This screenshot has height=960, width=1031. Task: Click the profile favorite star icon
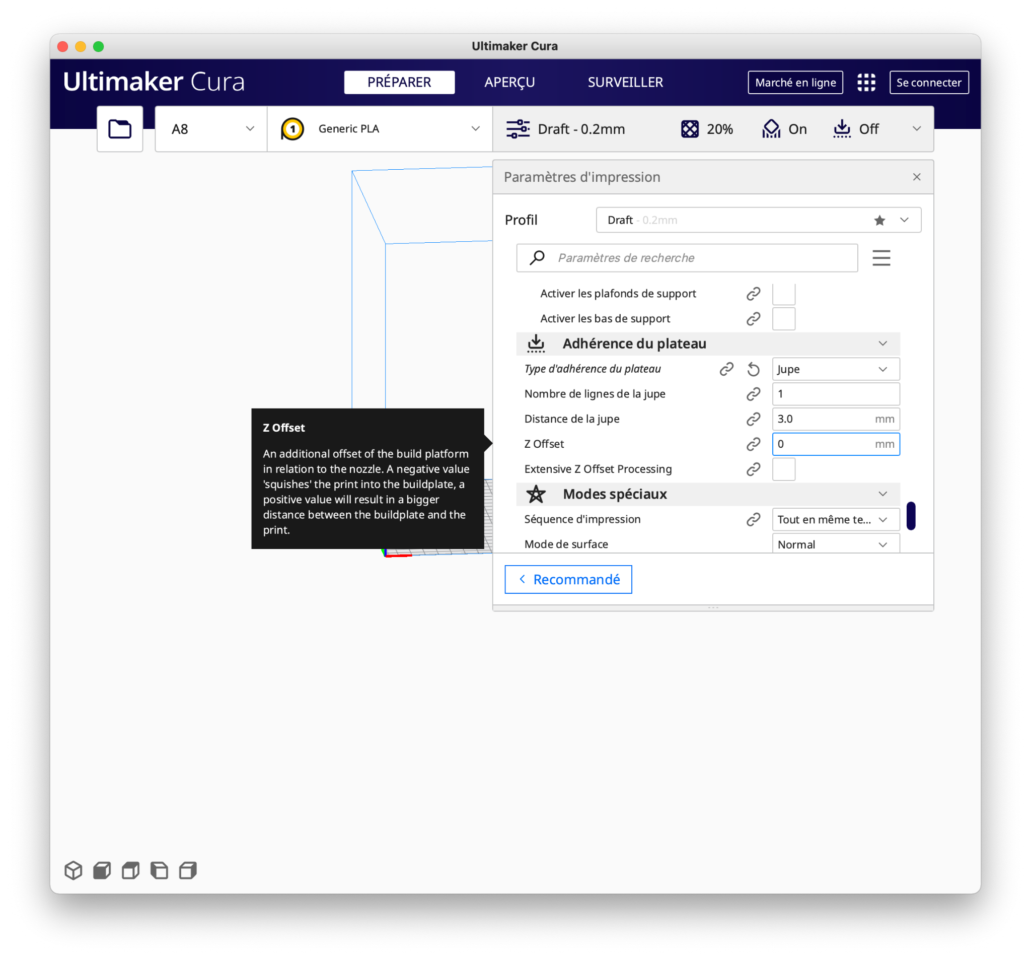click(x=879, y=220)
